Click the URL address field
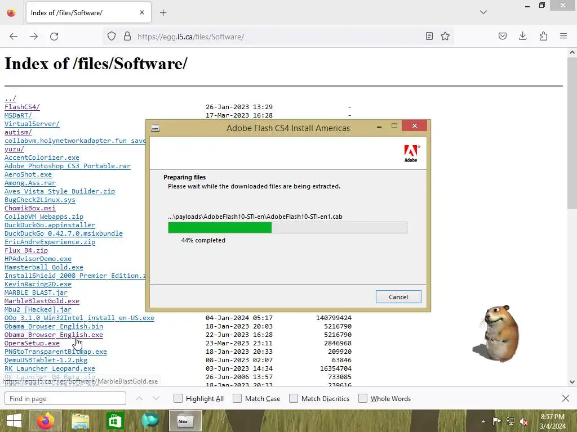Viewport: 577px width, 432px height. coord(278,37)
